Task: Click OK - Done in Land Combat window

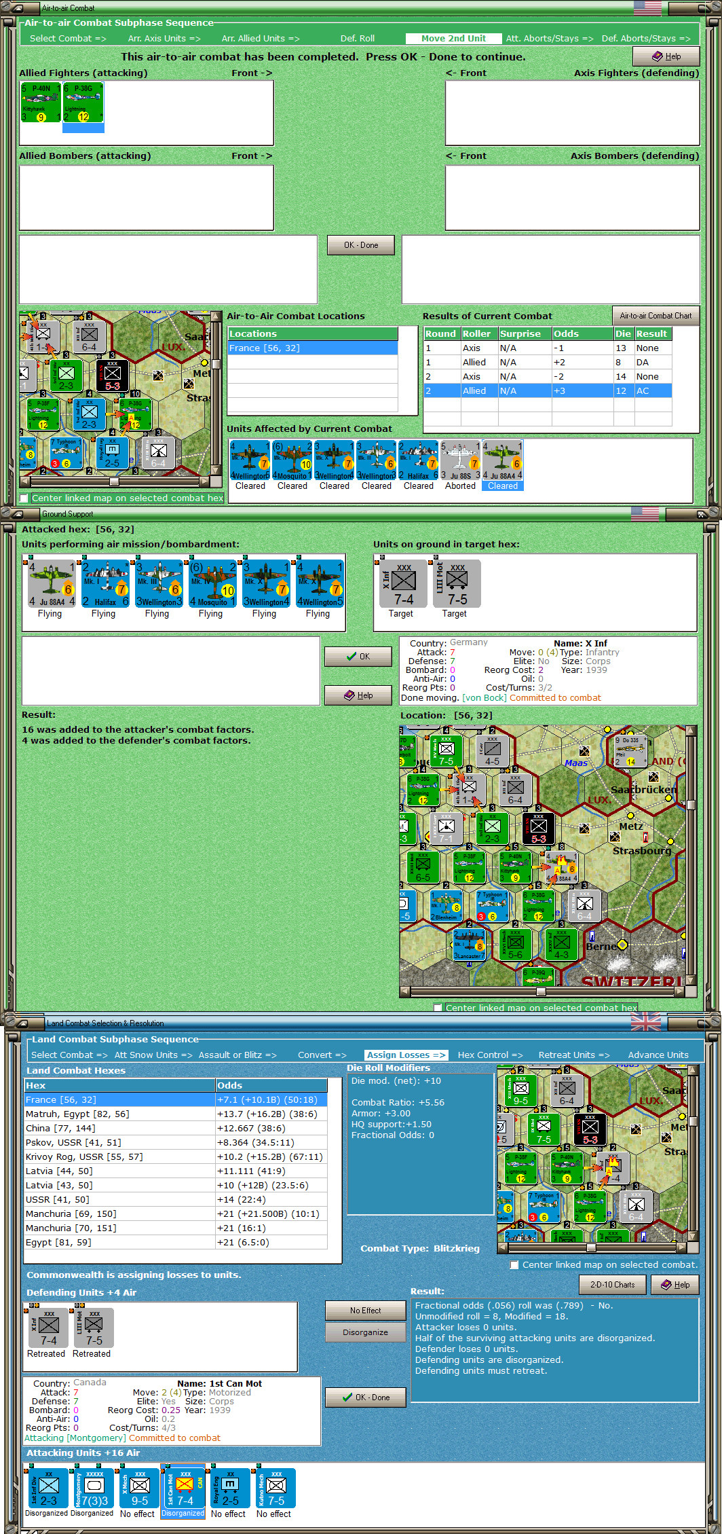Action: pyautogui.click(x=366, y=1398)
